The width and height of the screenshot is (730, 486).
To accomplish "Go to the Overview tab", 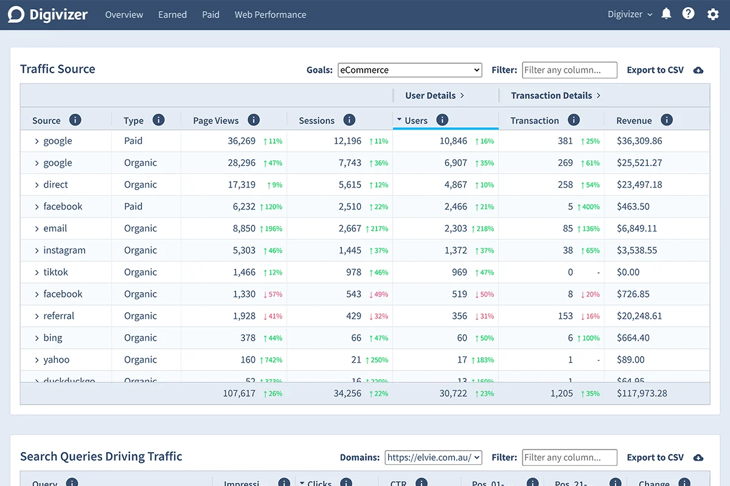I will coord(124,15).
